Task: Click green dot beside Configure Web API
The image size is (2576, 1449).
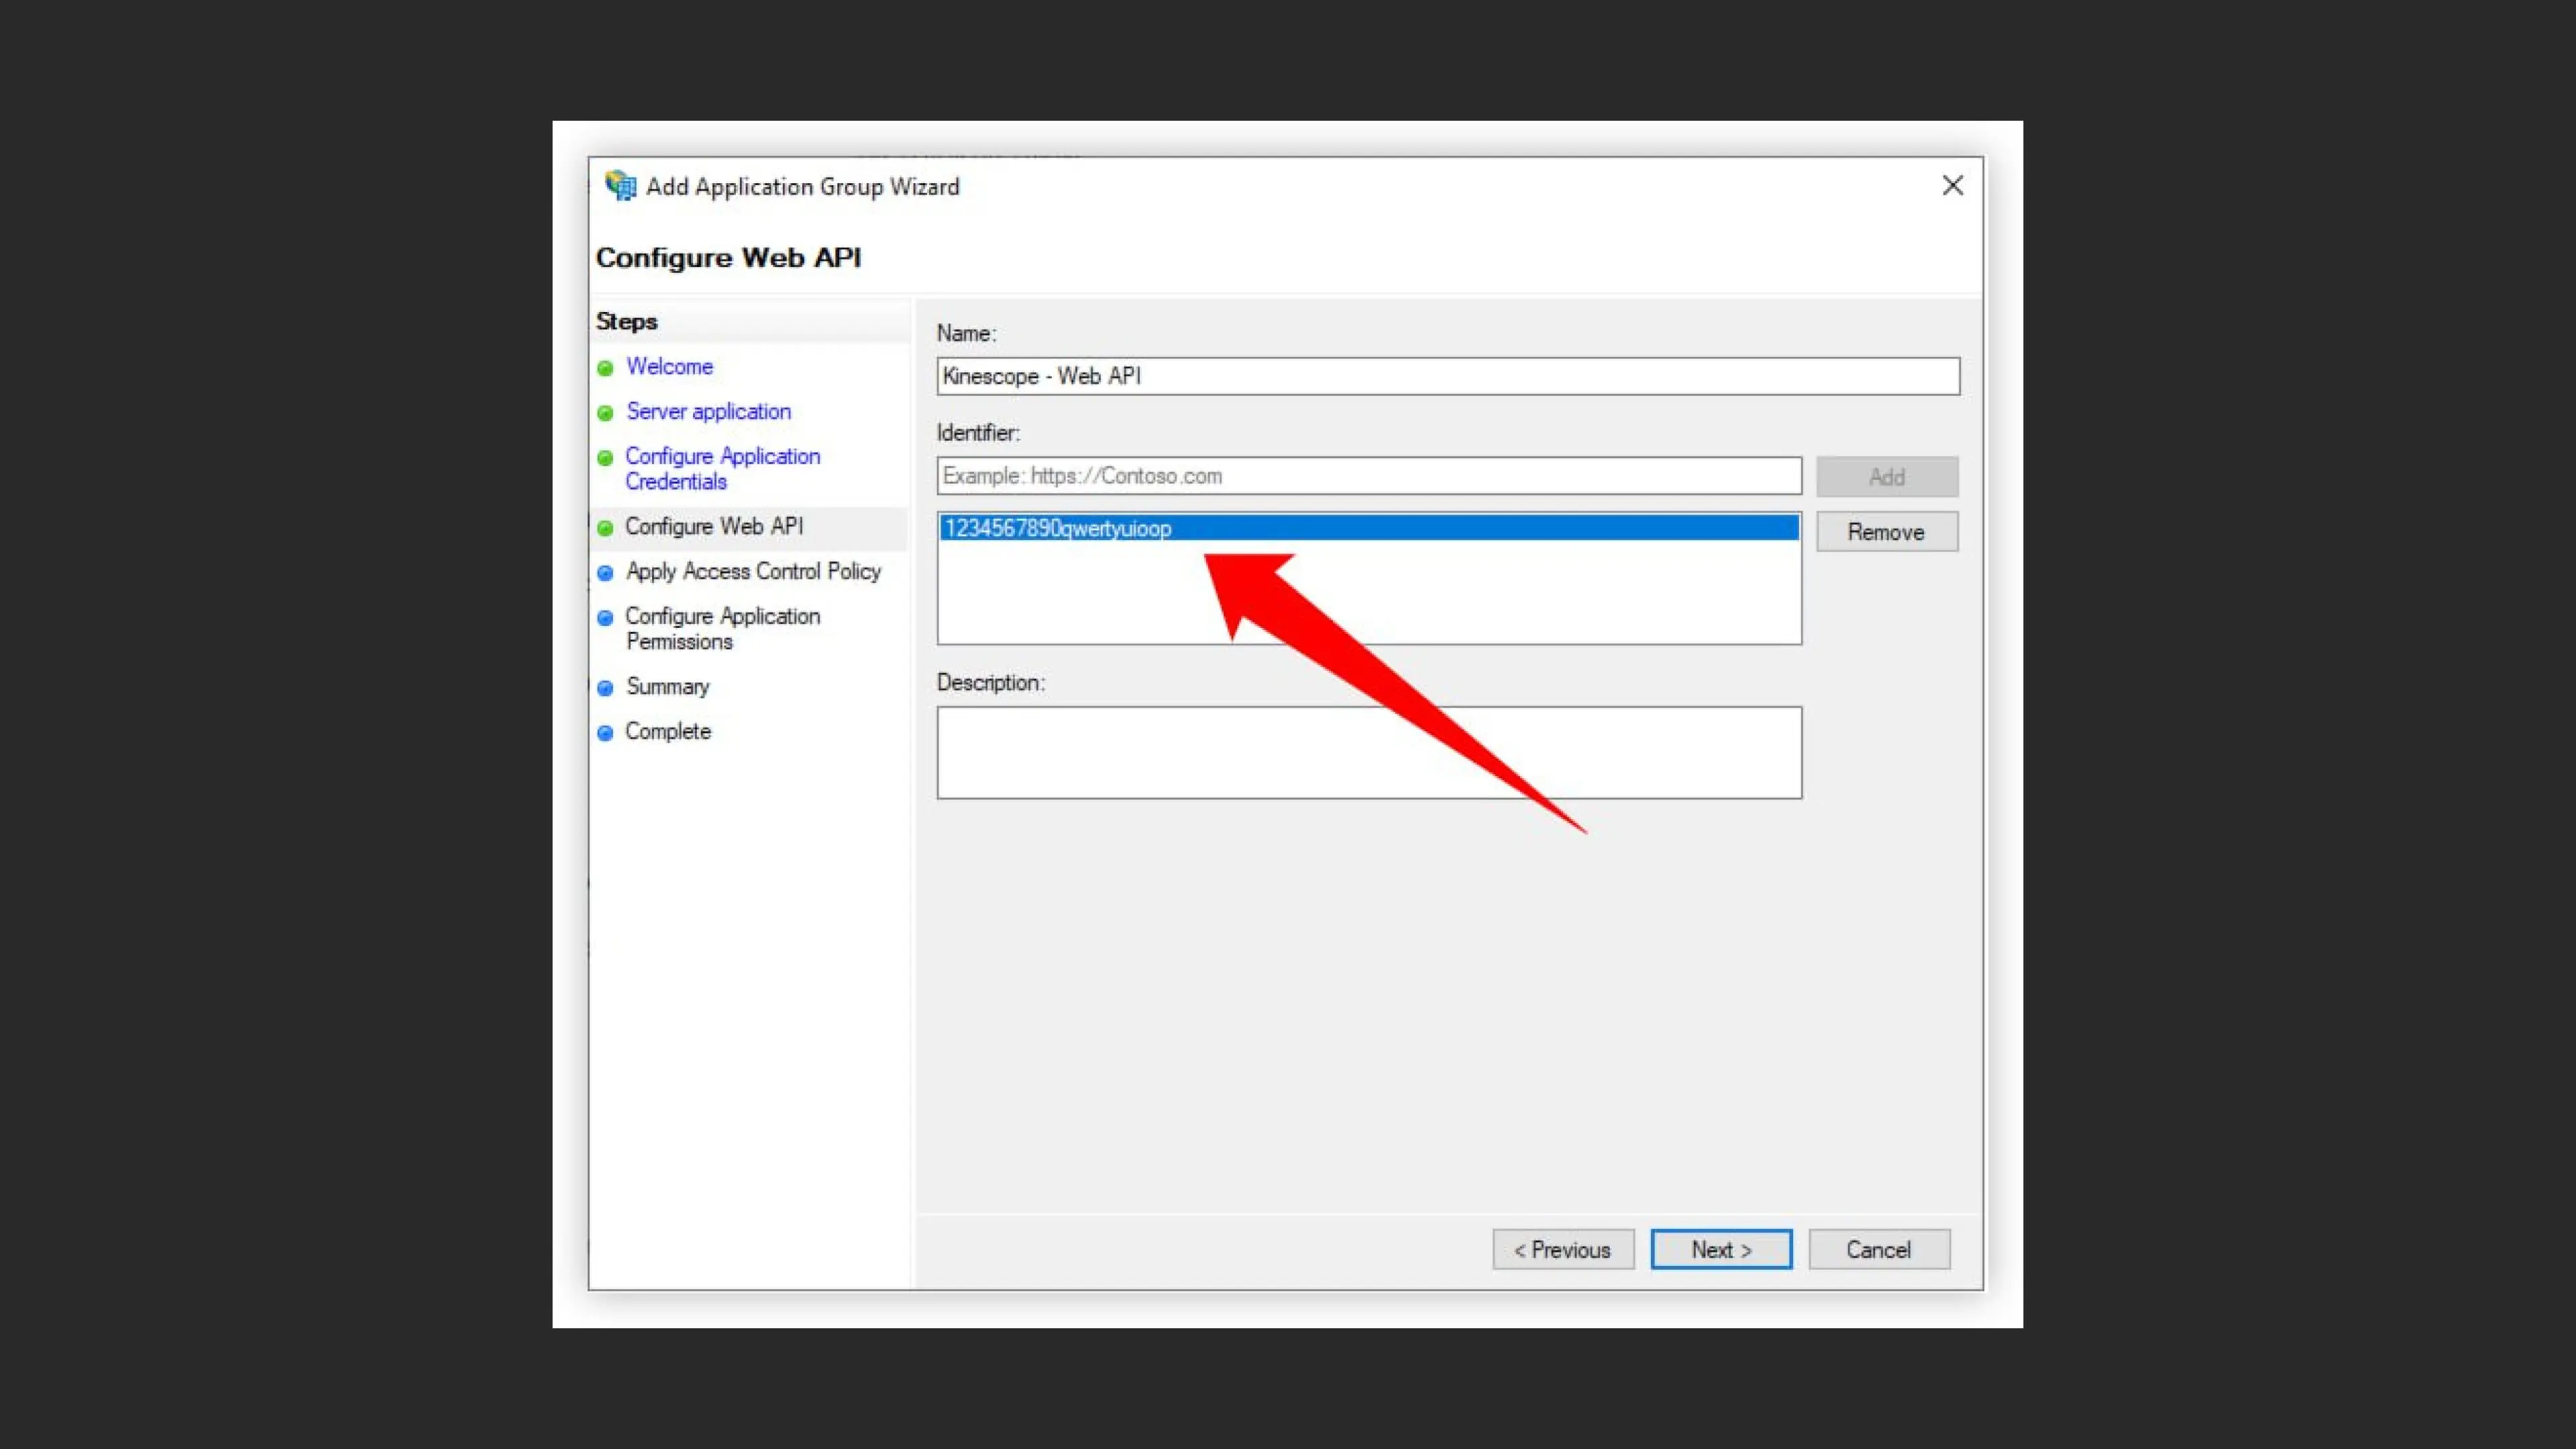Action: click(x=605, y=528)
